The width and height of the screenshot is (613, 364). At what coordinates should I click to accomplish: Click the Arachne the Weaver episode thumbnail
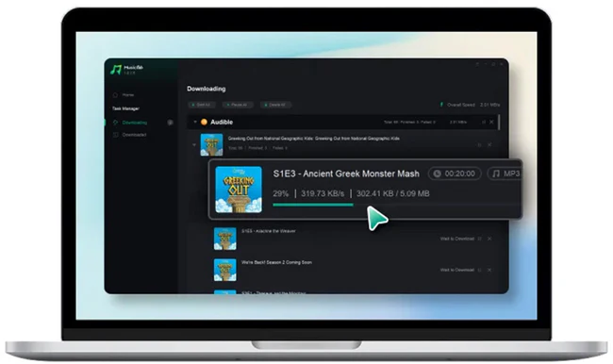tap(225, 239)
